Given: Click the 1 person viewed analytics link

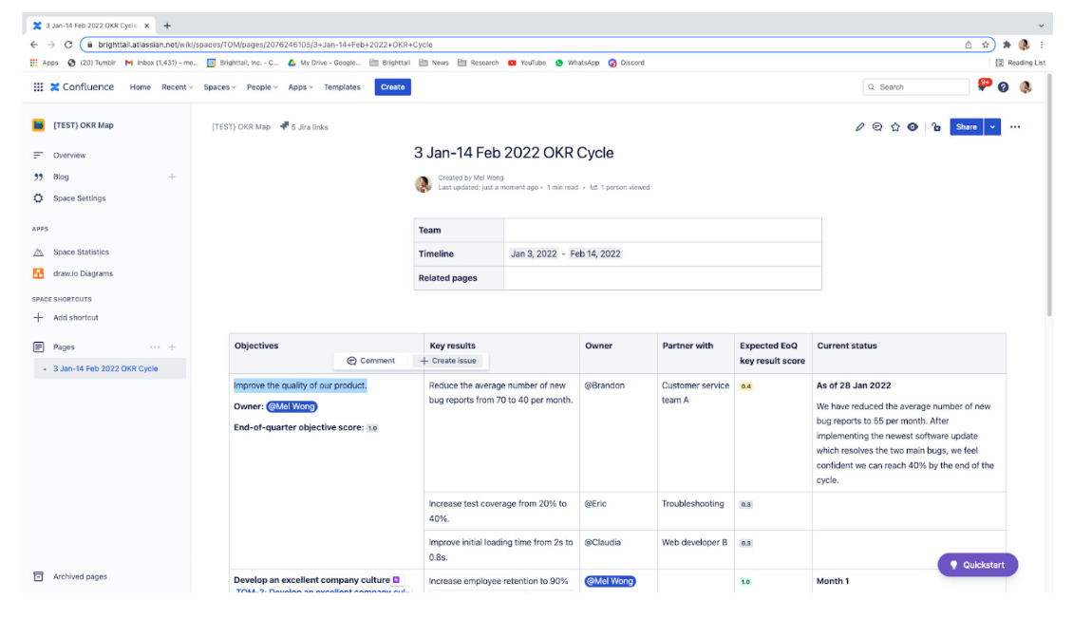Looking at the screenshot, I should (x=620, y=188).
